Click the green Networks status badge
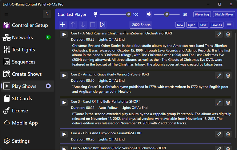The width and height of the screenshot is (237, 150). coord(48,37)
